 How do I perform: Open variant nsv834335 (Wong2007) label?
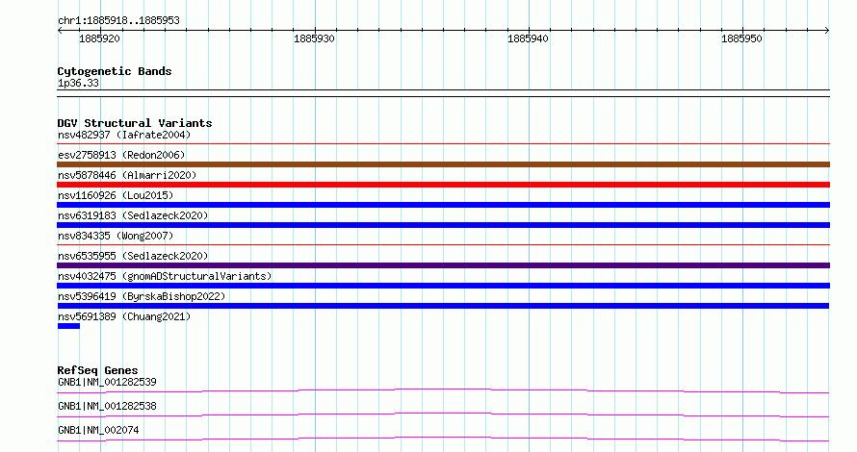(x=116, y=236)
